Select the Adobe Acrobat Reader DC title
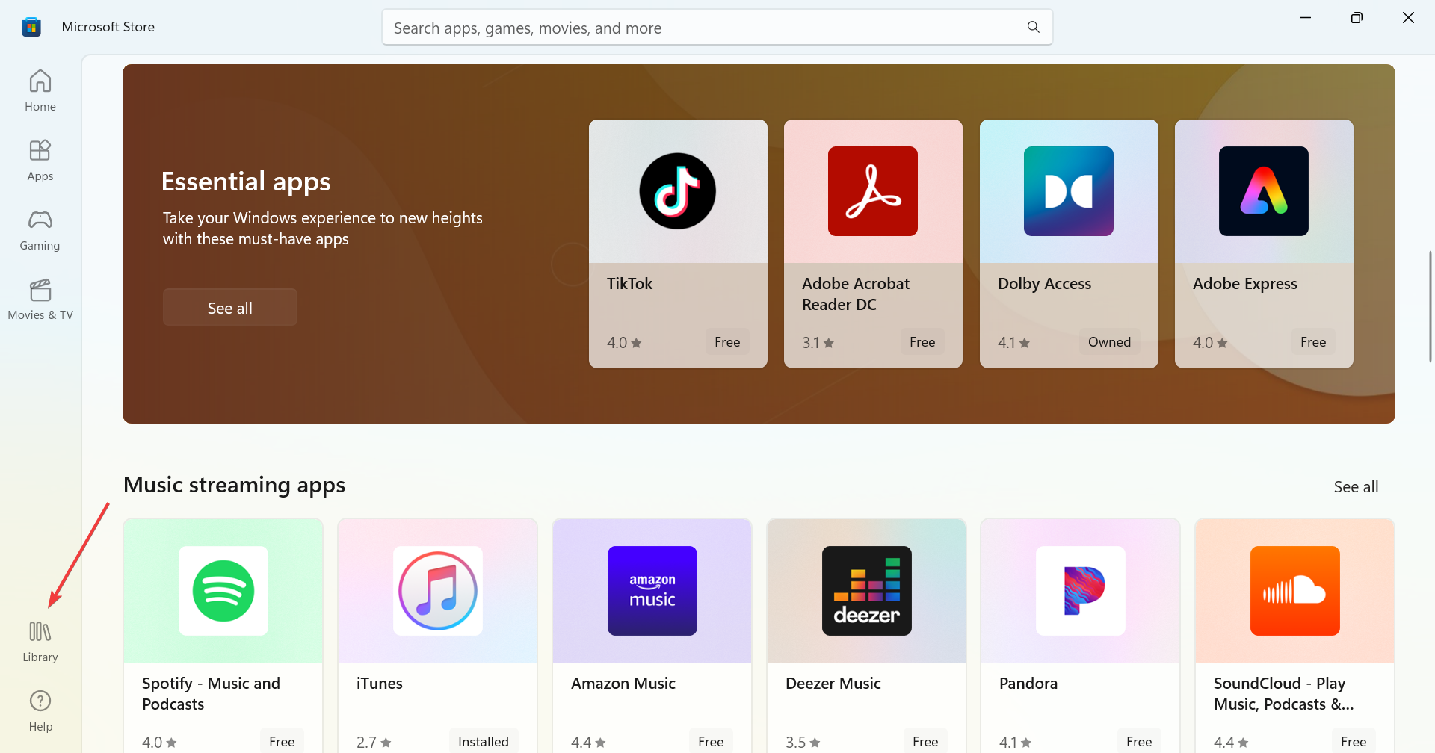This screenshot has height=753, width=1435. [856, 294]
